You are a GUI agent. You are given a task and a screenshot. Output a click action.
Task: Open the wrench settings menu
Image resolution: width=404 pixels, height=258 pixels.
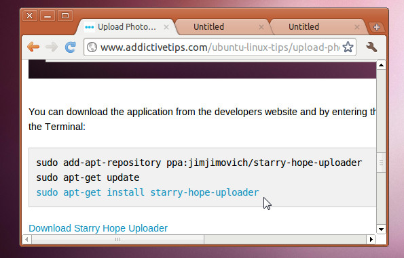371,47
